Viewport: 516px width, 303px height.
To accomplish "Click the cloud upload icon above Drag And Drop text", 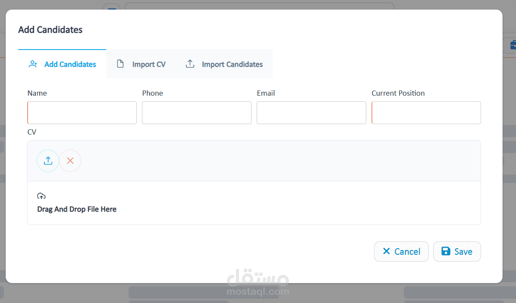I will (41, 196).
